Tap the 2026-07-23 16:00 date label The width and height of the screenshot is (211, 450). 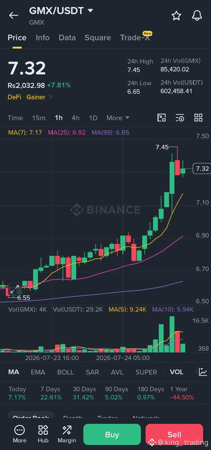(52, 358)
